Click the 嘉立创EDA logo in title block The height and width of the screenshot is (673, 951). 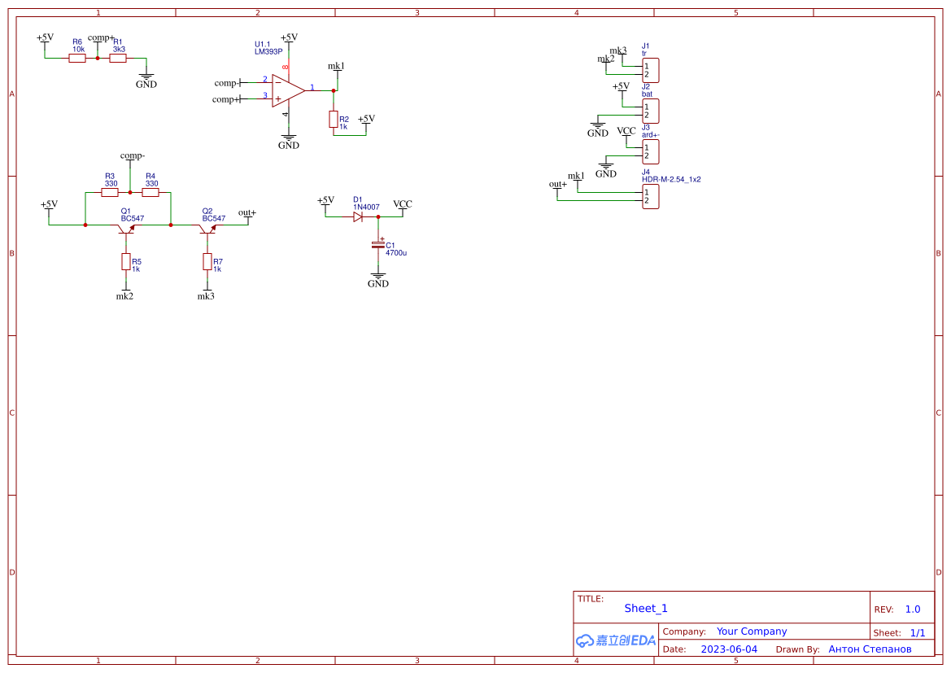614,641
